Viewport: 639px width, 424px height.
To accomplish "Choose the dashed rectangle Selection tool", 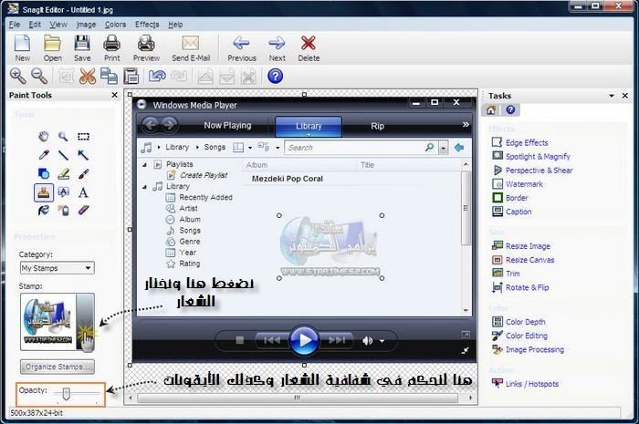I will (83, 137).
